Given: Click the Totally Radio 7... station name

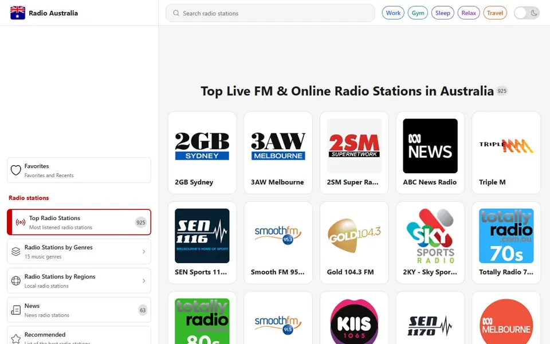Looking at the screenshot, I should pos(506,272).
